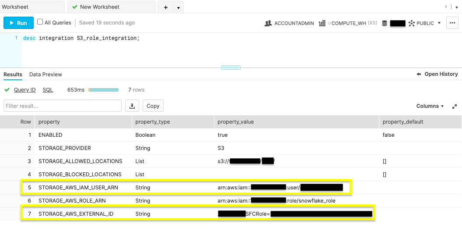The width and height of the screenshot is (462, 235).
Task: Click the Filter result input field
Action: click(63, 106)
